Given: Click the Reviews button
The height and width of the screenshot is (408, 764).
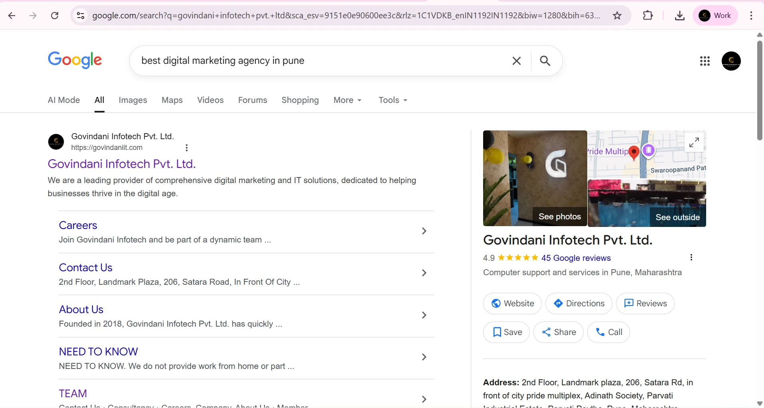Looking at the screenshot, I should (x=645, y=304).
